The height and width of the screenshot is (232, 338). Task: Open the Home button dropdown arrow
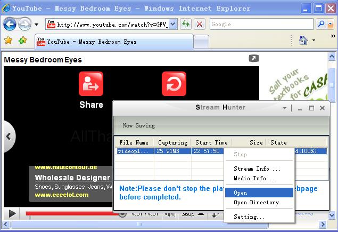tap(314, 40)
